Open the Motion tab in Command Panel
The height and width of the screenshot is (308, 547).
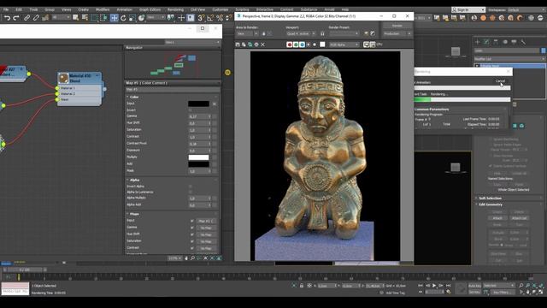coord(505,42)
